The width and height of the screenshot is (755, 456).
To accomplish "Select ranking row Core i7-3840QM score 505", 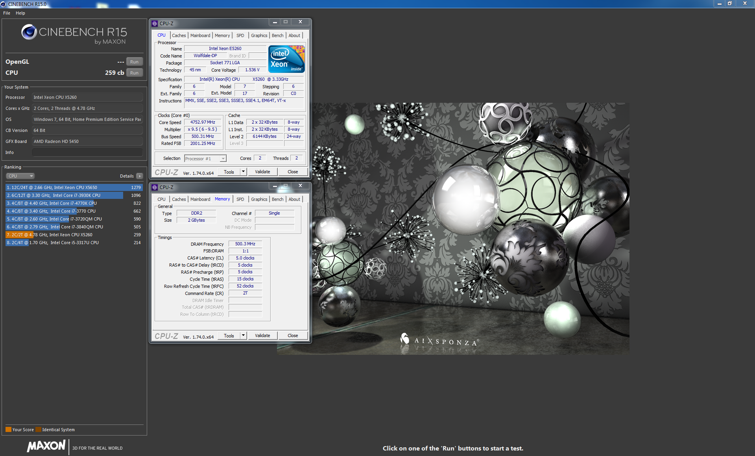I will pyautogui.click(x=74, y=227).
